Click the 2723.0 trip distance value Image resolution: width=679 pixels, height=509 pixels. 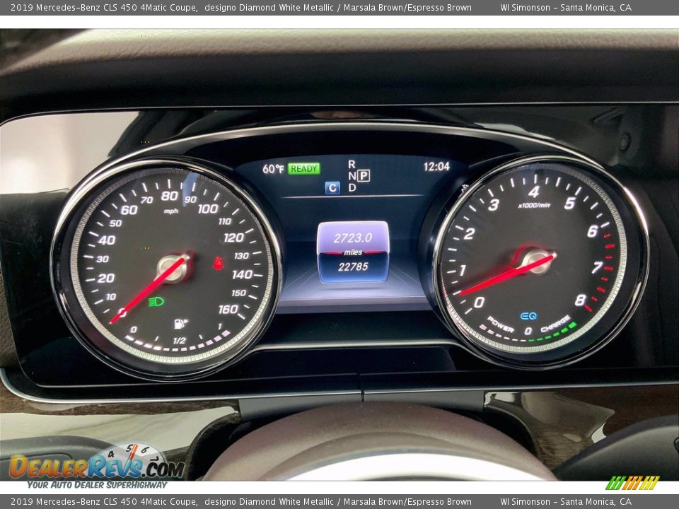(352, 238)
